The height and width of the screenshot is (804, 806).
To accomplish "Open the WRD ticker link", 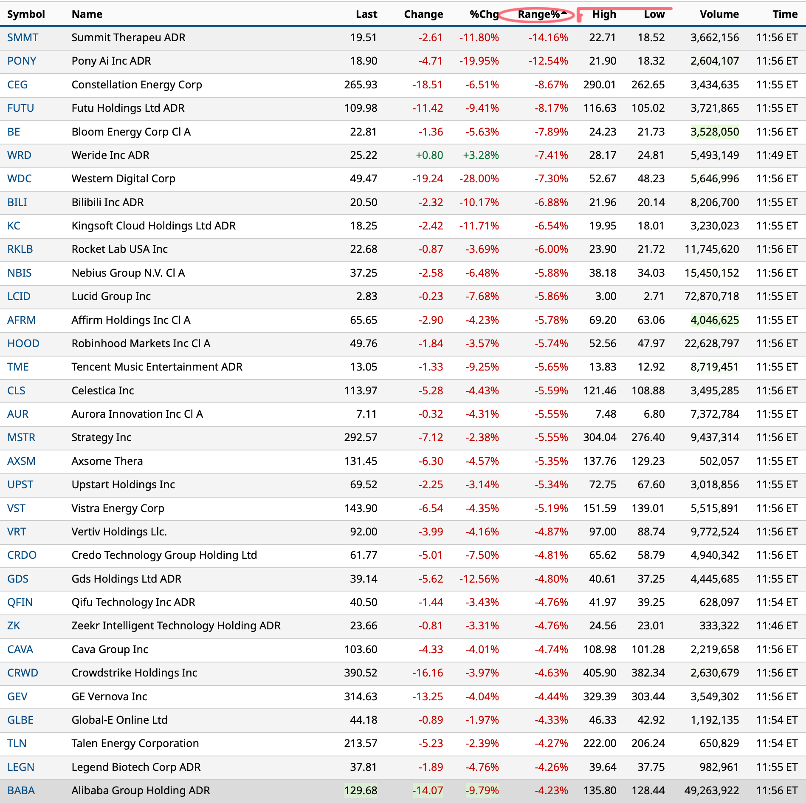I will coord(19,156).
